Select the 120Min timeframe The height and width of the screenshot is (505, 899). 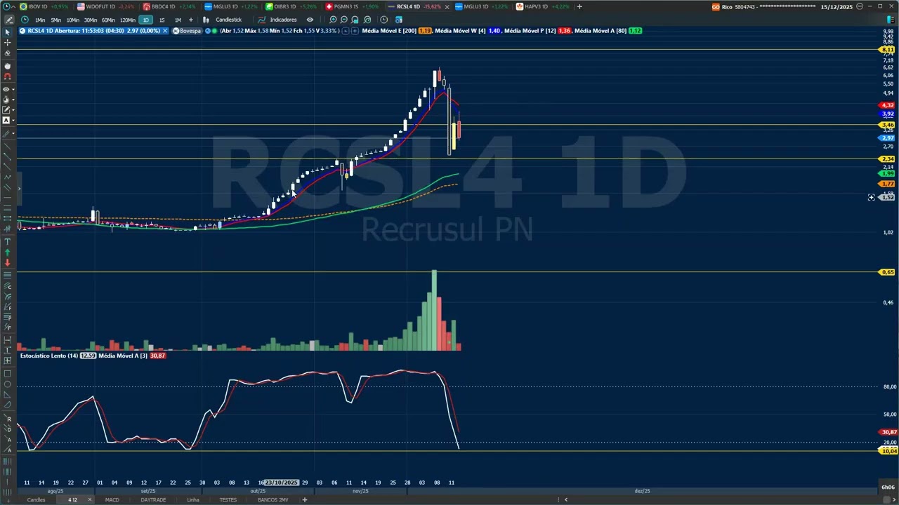(127, 20)
